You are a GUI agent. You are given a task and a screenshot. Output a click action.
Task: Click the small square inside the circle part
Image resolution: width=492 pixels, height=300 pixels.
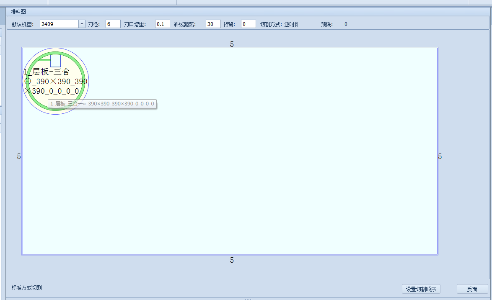55,61
